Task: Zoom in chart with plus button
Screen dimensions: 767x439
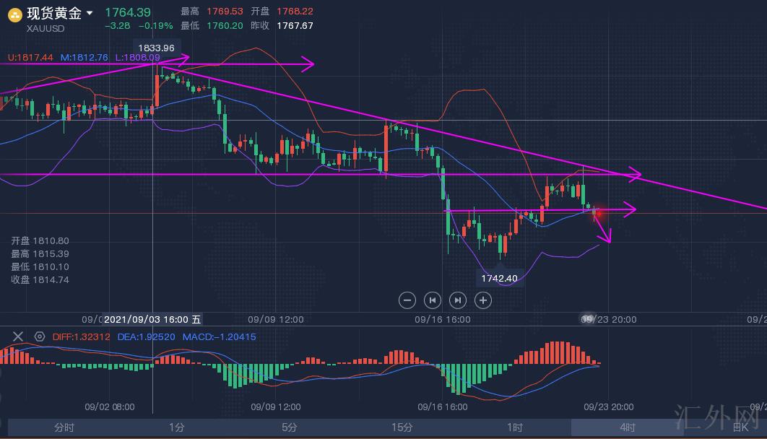Action: (x=483, y=300)
